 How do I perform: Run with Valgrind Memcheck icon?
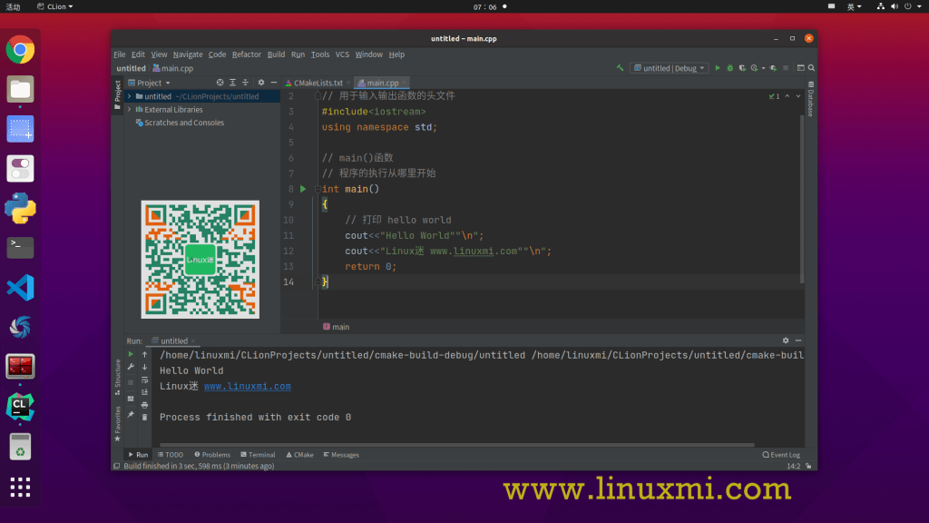pyautogui.click(x=773, y=68)
